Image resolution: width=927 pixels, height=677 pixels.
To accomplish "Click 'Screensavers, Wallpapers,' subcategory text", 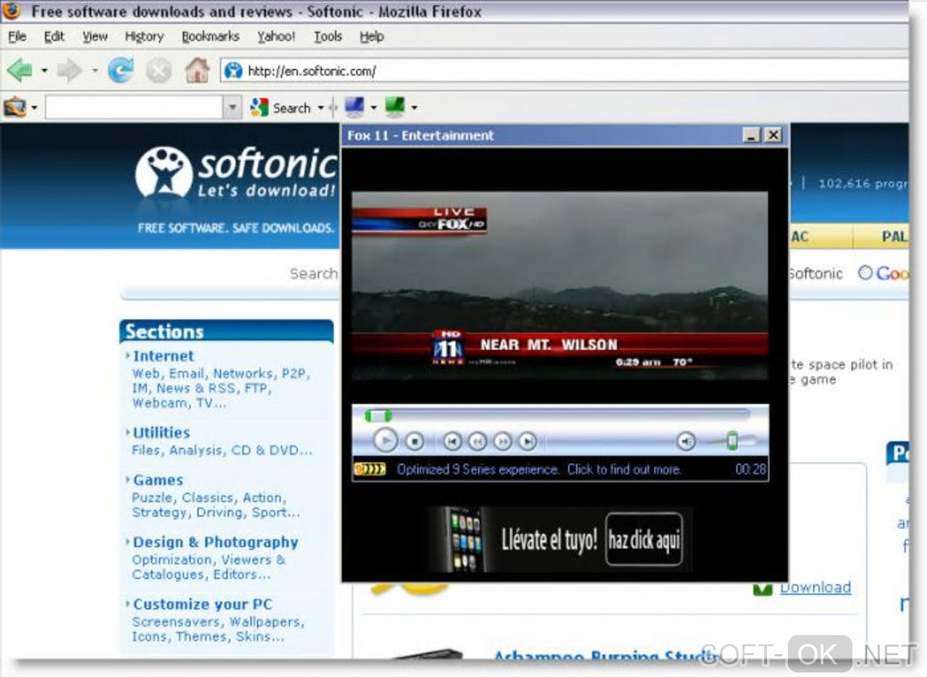I will [x=218, y=622].
